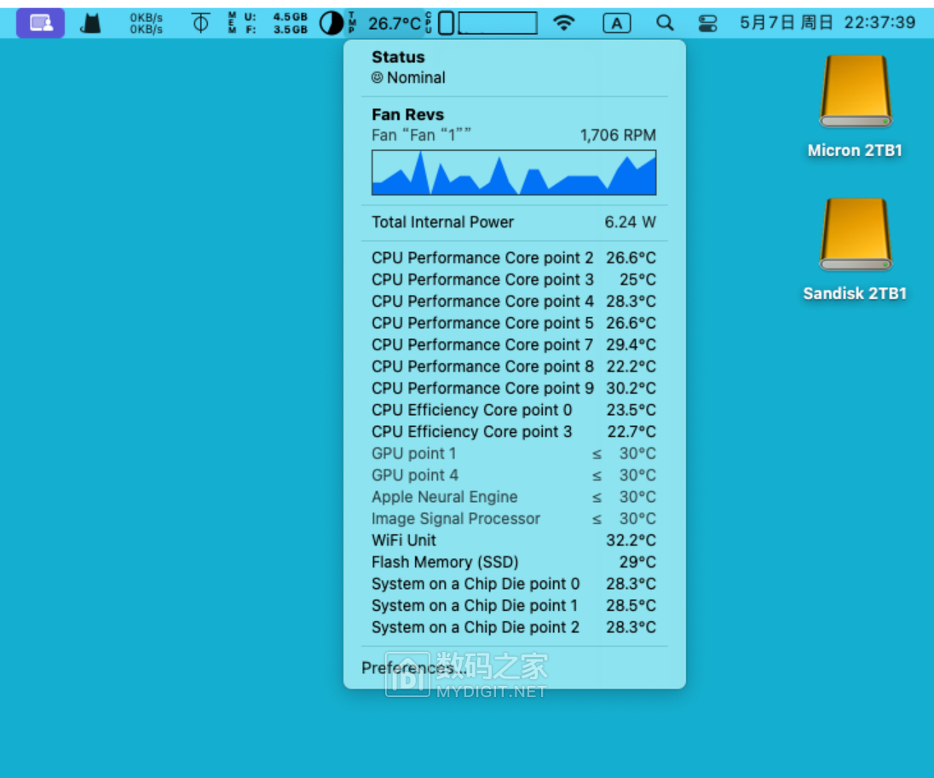Image resolution: width=934 pixels, height=778 pixels.
Task: Click the Fan Revs history graph
Action: [x=514, y=173]
